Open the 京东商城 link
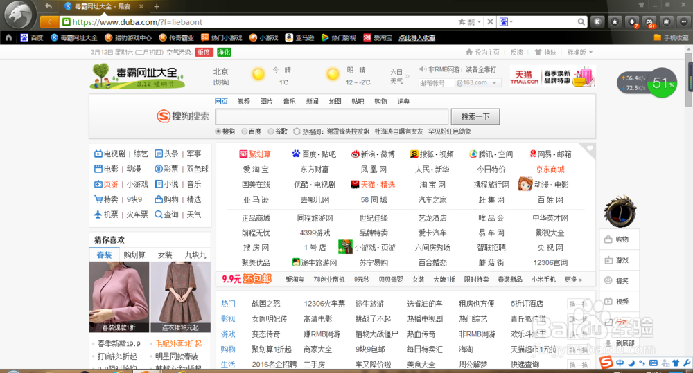 pyautogui.click(x=550, y=170)
